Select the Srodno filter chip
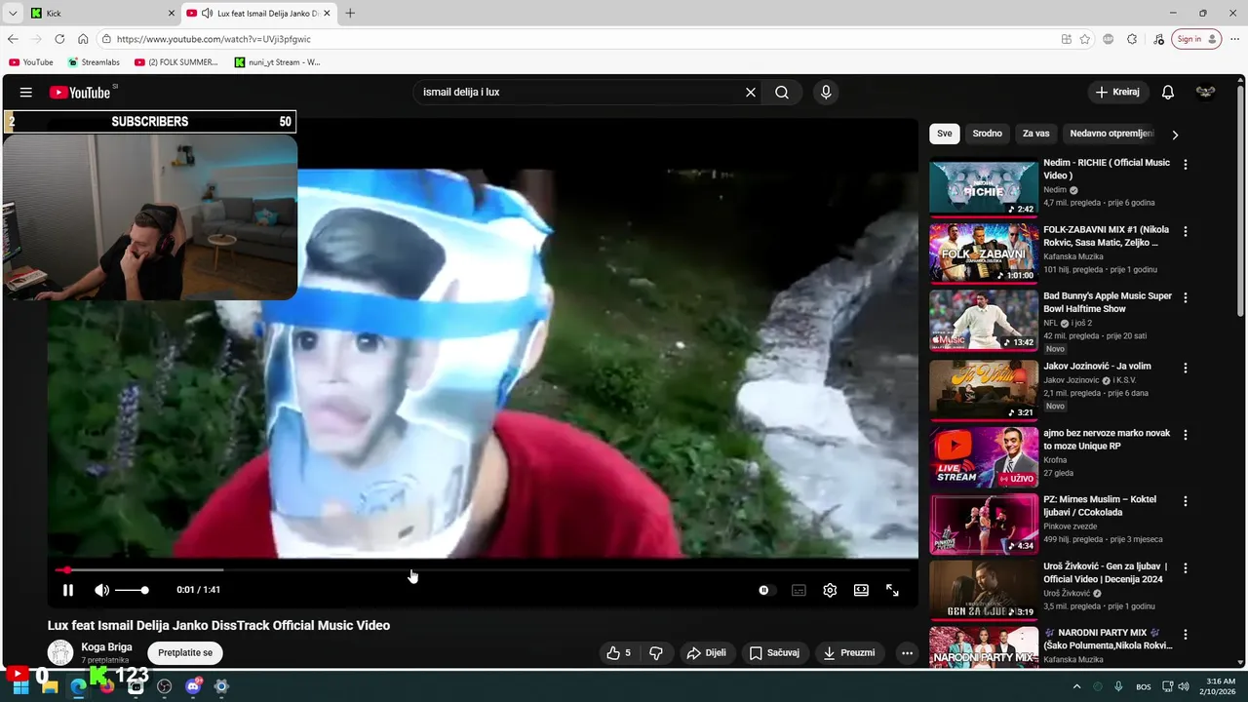Screen dimensions: 1248x702 [987, 134]
